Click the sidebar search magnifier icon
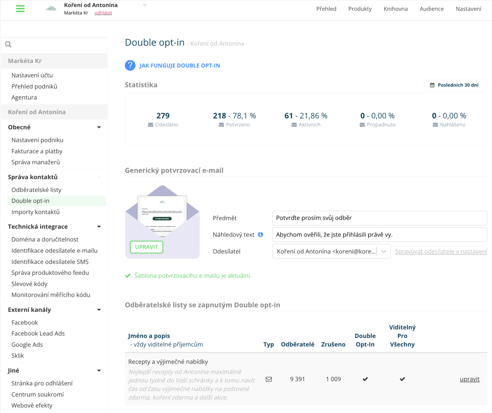Viewport: 492px width, 413px height. coord(8,44)
